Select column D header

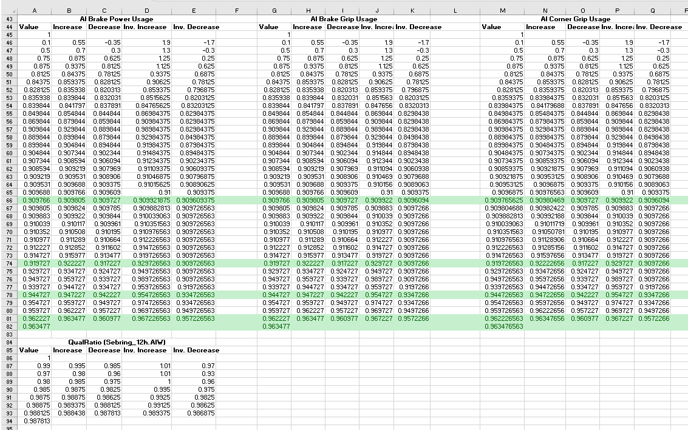pyautogui.click(x=146, y=10)
